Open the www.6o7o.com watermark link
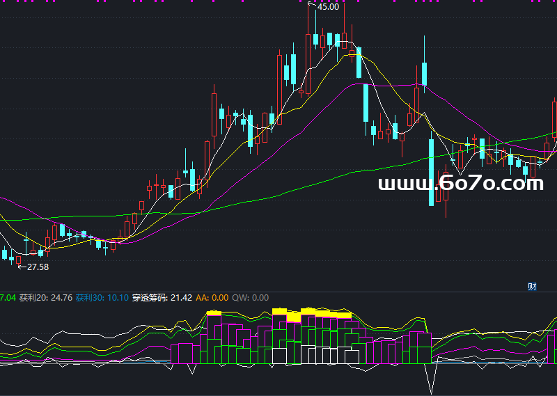The width and height of the screenshot is (557, 396). tap(460, 184)
